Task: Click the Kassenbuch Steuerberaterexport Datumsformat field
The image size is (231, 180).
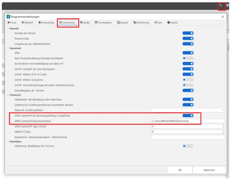Action: tap(188, 137)
